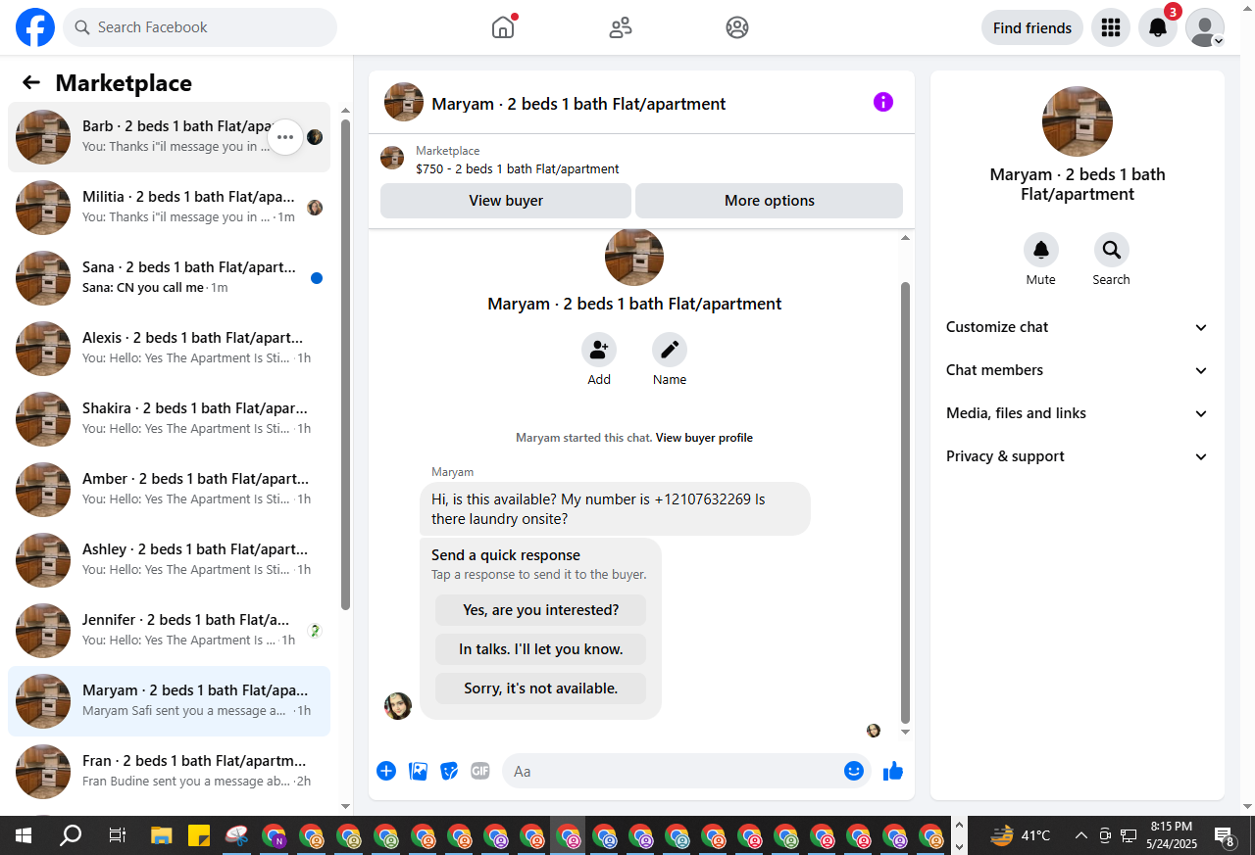Open the emoji picker smiley icon
Screen dimensions: 1255x855
853,771
